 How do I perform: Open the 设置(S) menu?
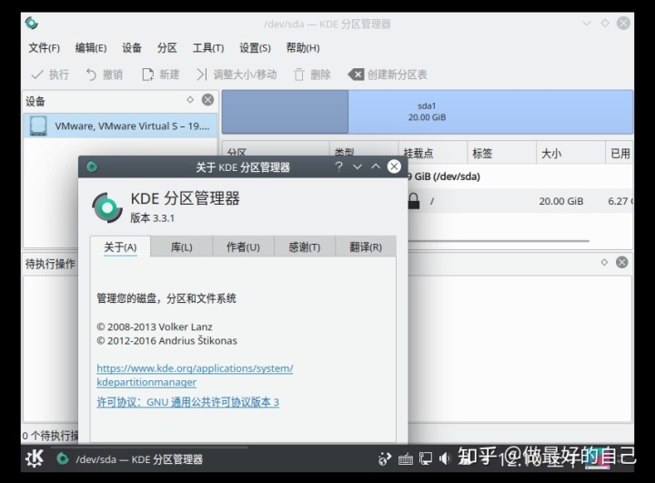255,48
